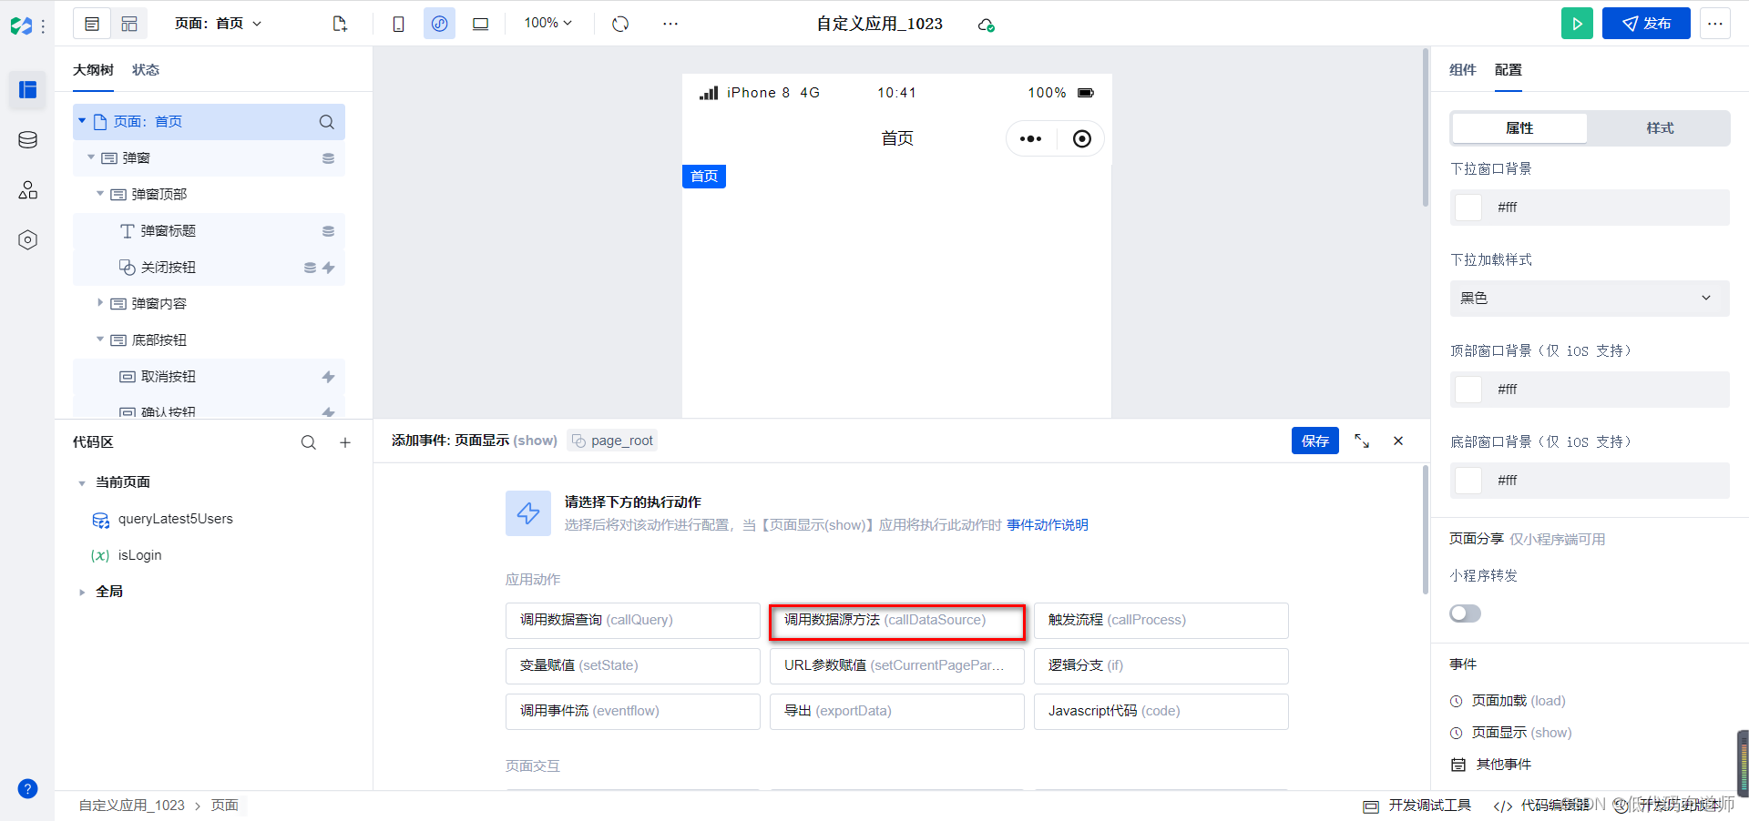Expand the 全局 code section
1749x821 pixels.
[x=82, y=593]
